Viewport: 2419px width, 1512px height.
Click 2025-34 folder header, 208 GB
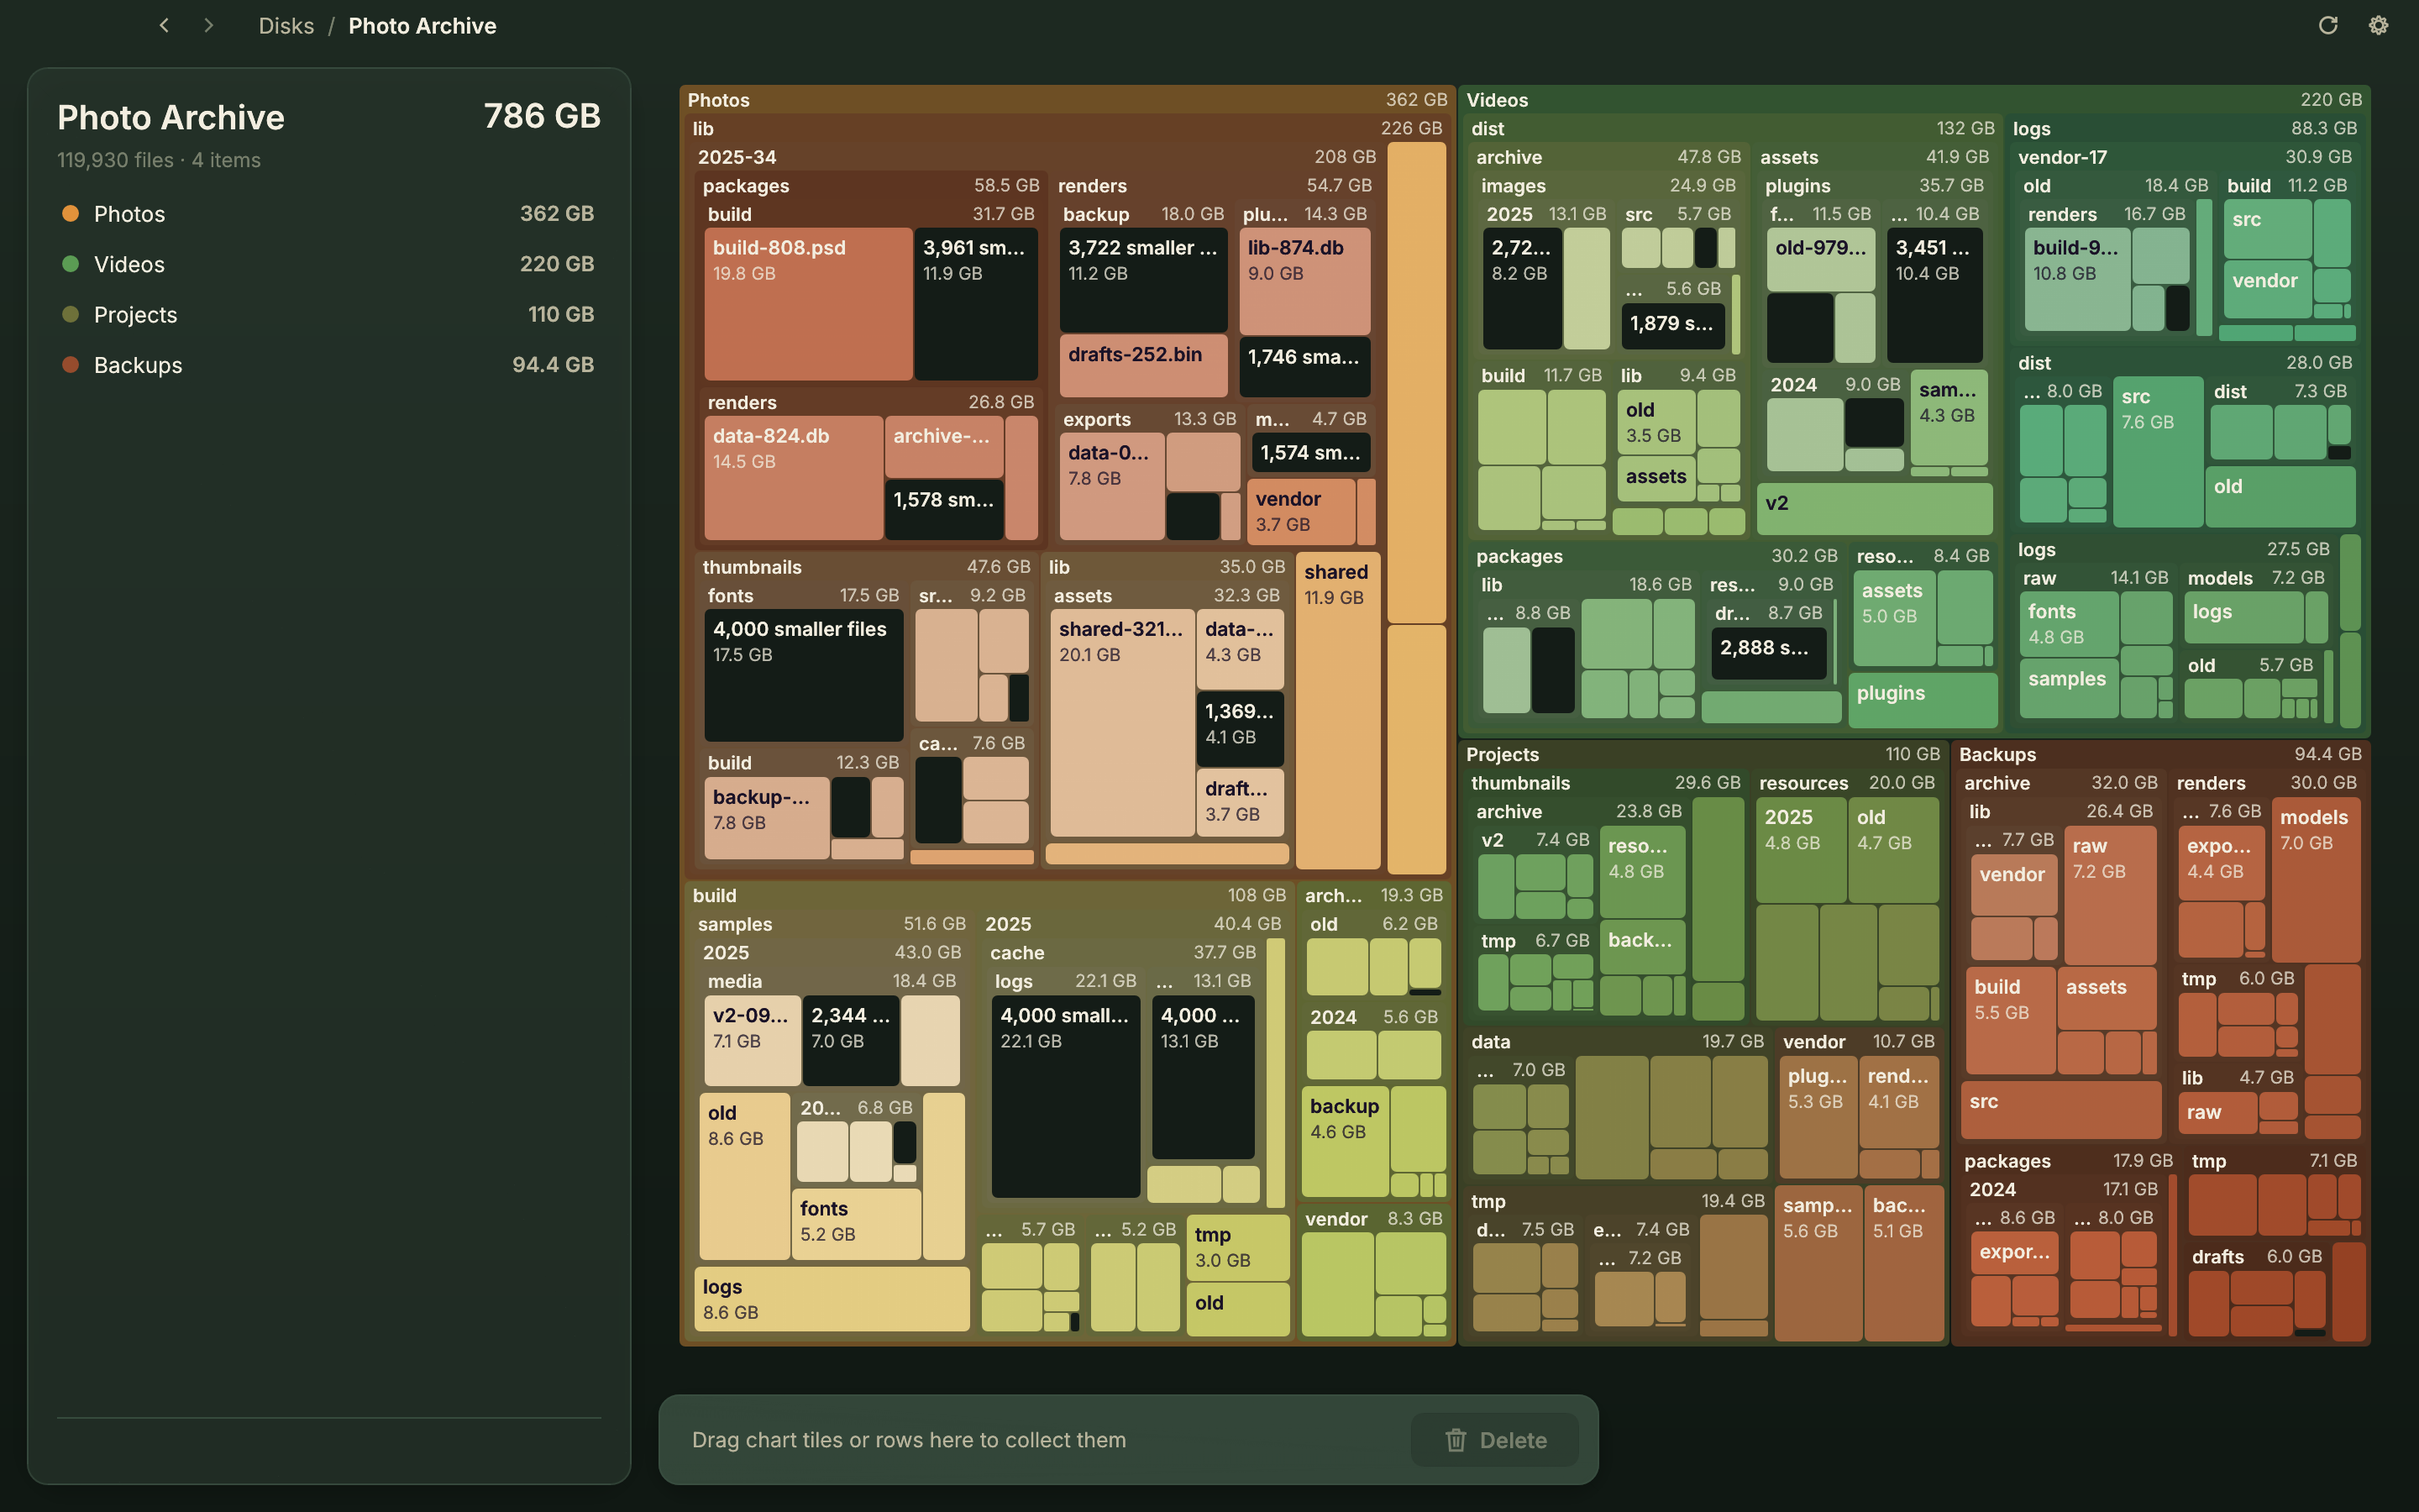click(x=1036, y=157)
